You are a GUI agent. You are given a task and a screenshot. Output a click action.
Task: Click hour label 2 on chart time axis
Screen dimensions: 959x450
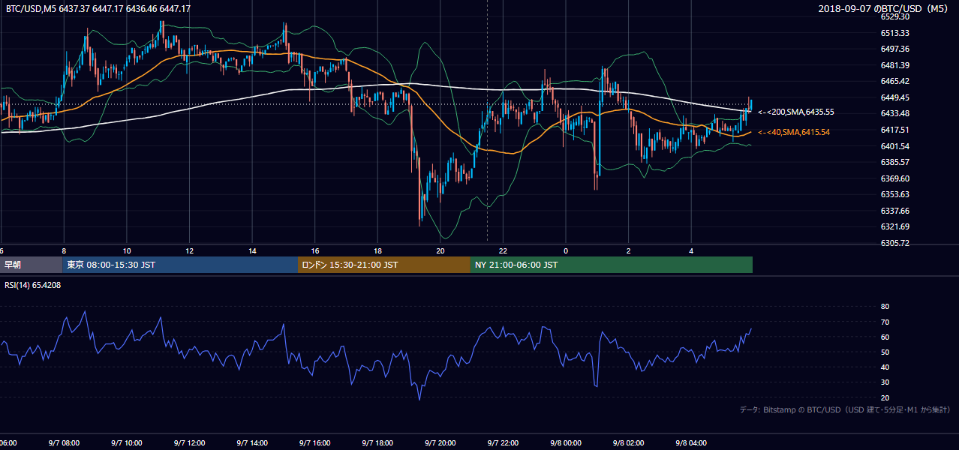click(x=629, y=251)
